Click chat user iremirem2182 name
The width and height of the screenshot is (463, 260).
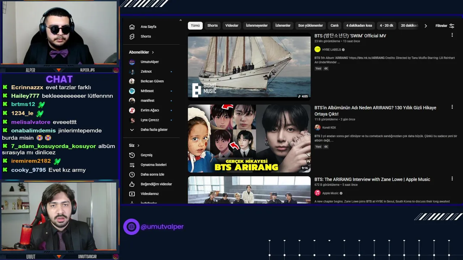(x=31, y=161)
